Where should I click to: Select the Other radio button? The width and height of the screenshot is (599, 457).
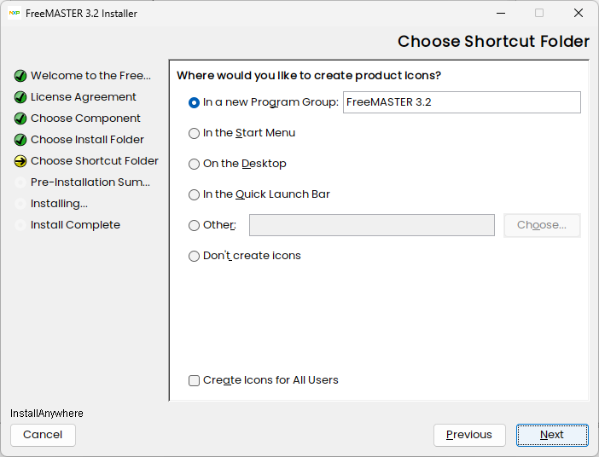point(194,225)
